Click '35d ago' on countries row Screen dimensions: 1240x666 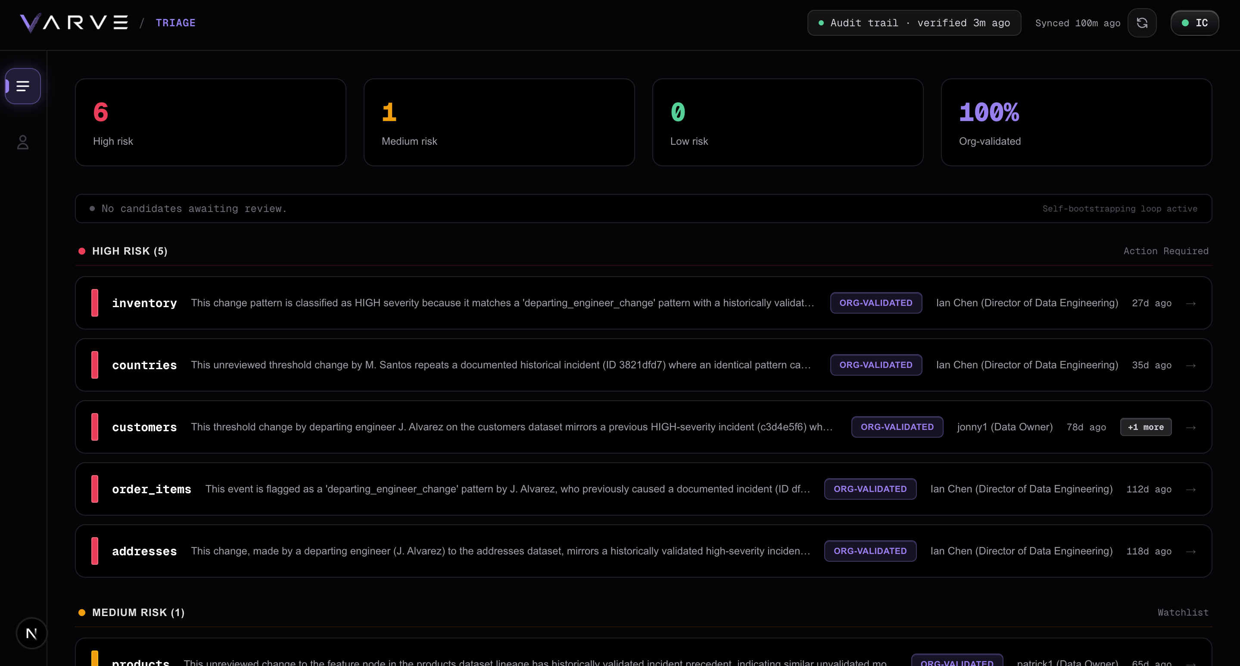point(1151,365)
